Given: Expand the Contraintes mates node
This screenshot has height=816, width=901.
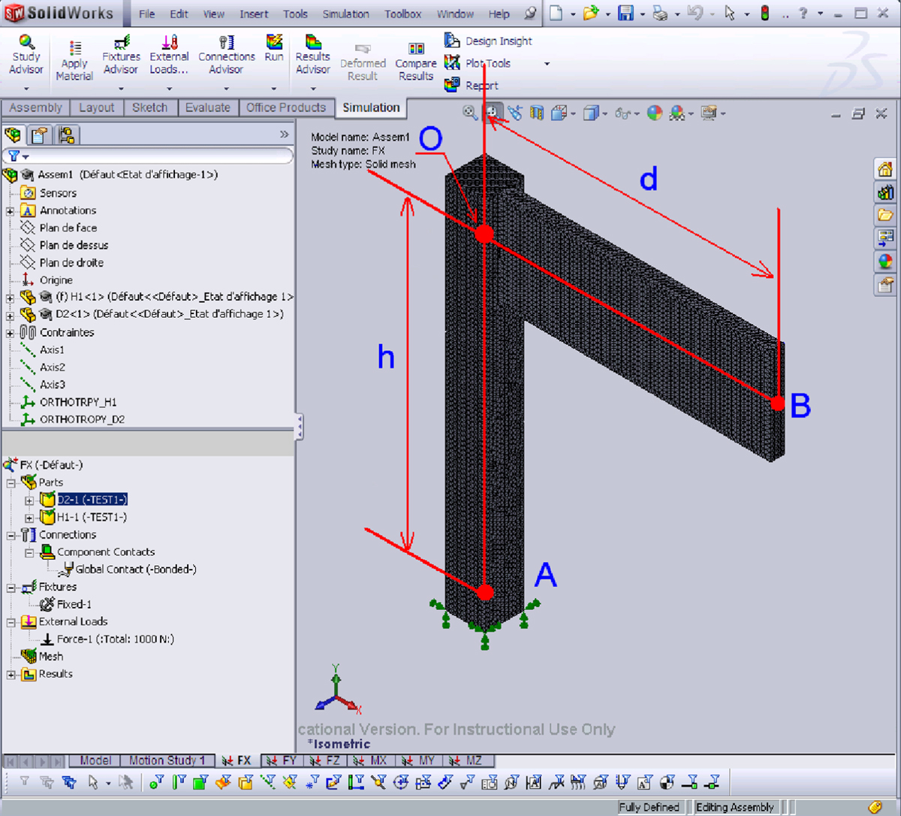Looking at the screenshot, I should (x=10, y=333).
